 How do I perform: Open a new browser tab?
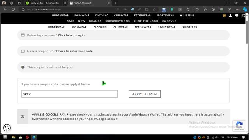(x=116, y=3)
